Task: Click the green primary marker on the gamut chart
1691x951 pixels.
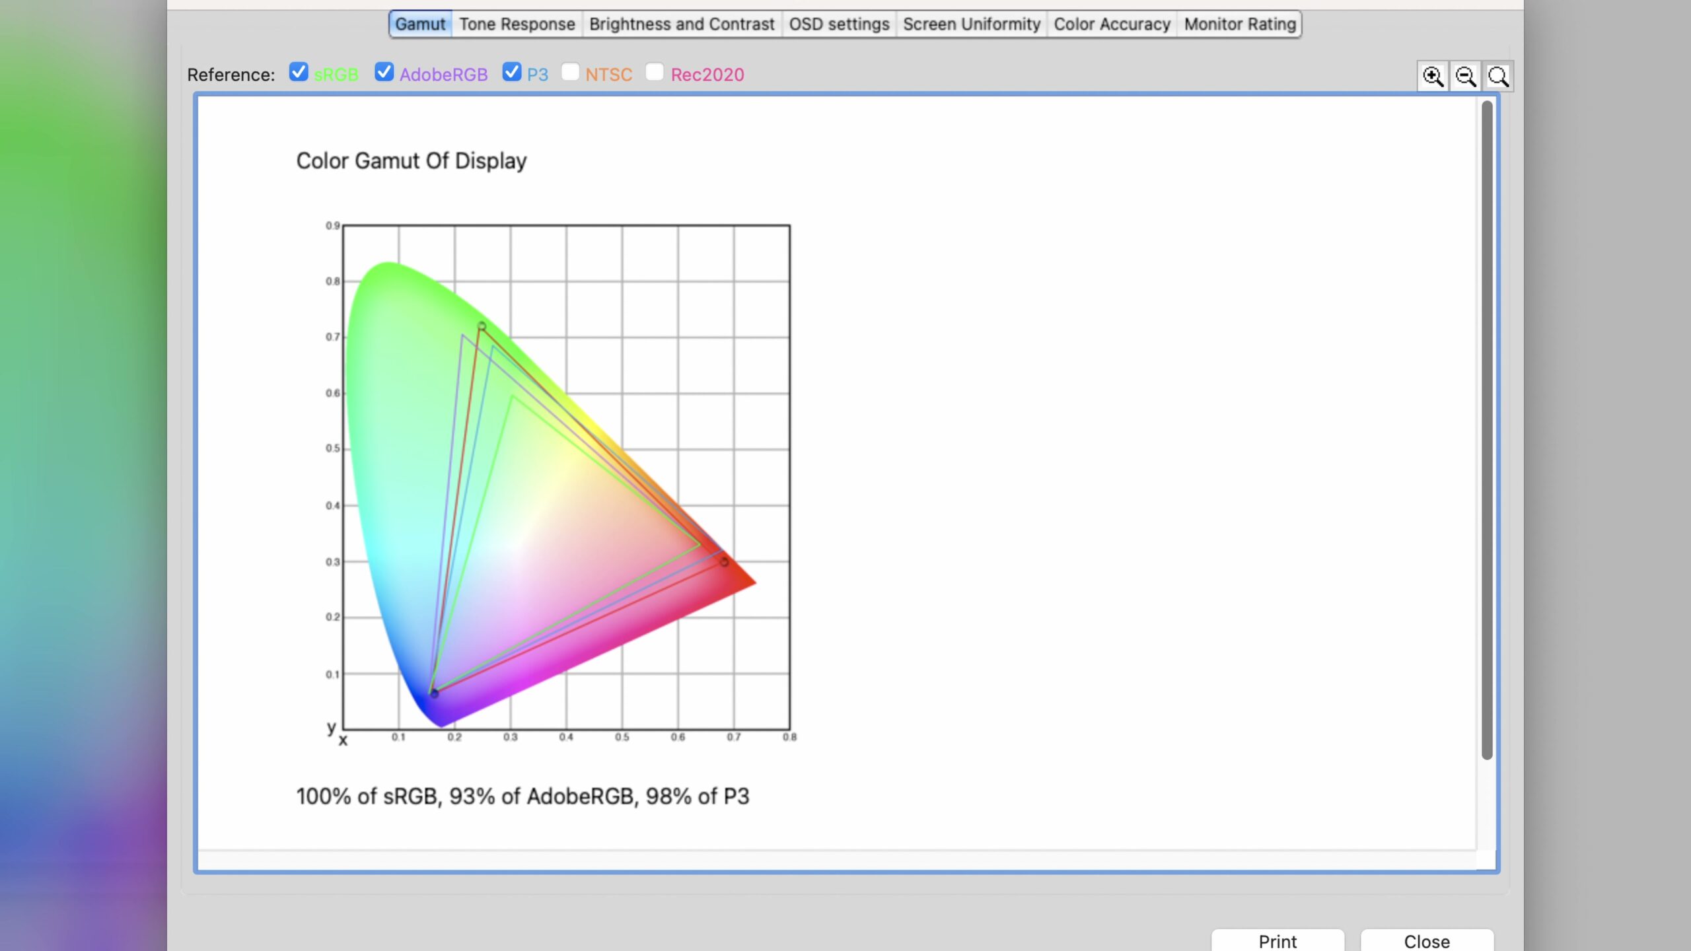Action: pyautogui.click(x=482, y=326)
